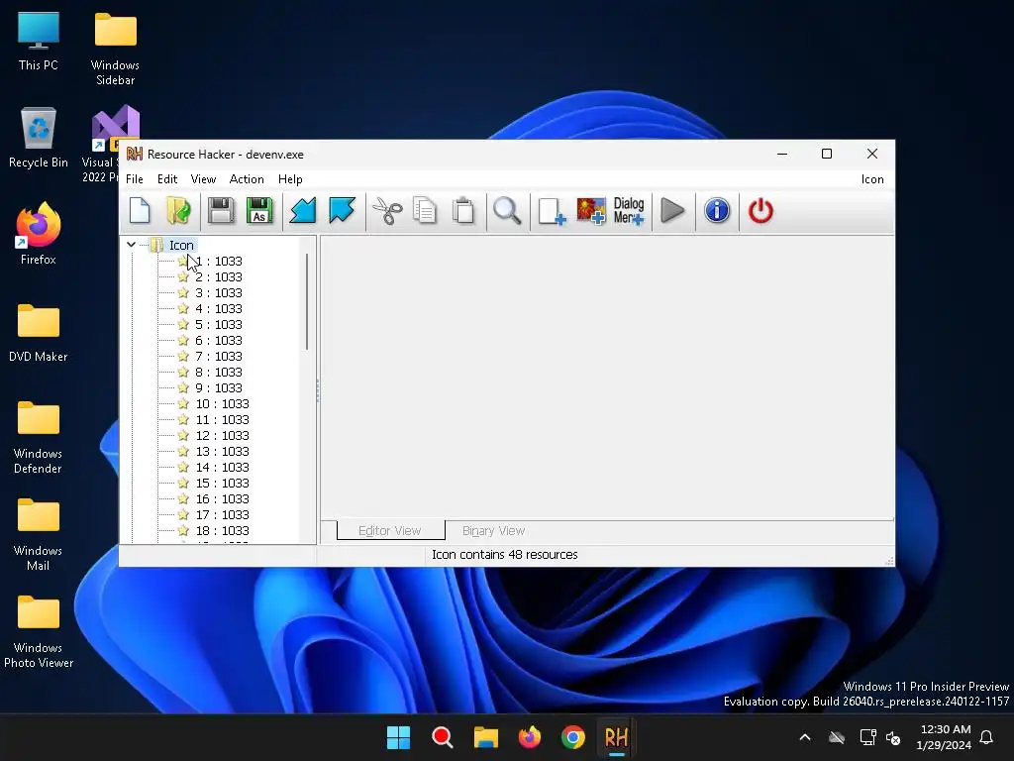Select Windows Photo Viewer desktop folder
Viewport: 1014px width, 761px height.
coord(39,631)
